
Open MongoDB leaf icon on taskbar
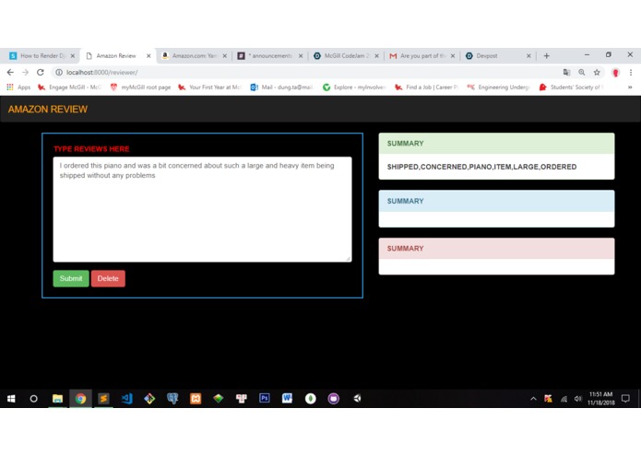coord(310,399)
